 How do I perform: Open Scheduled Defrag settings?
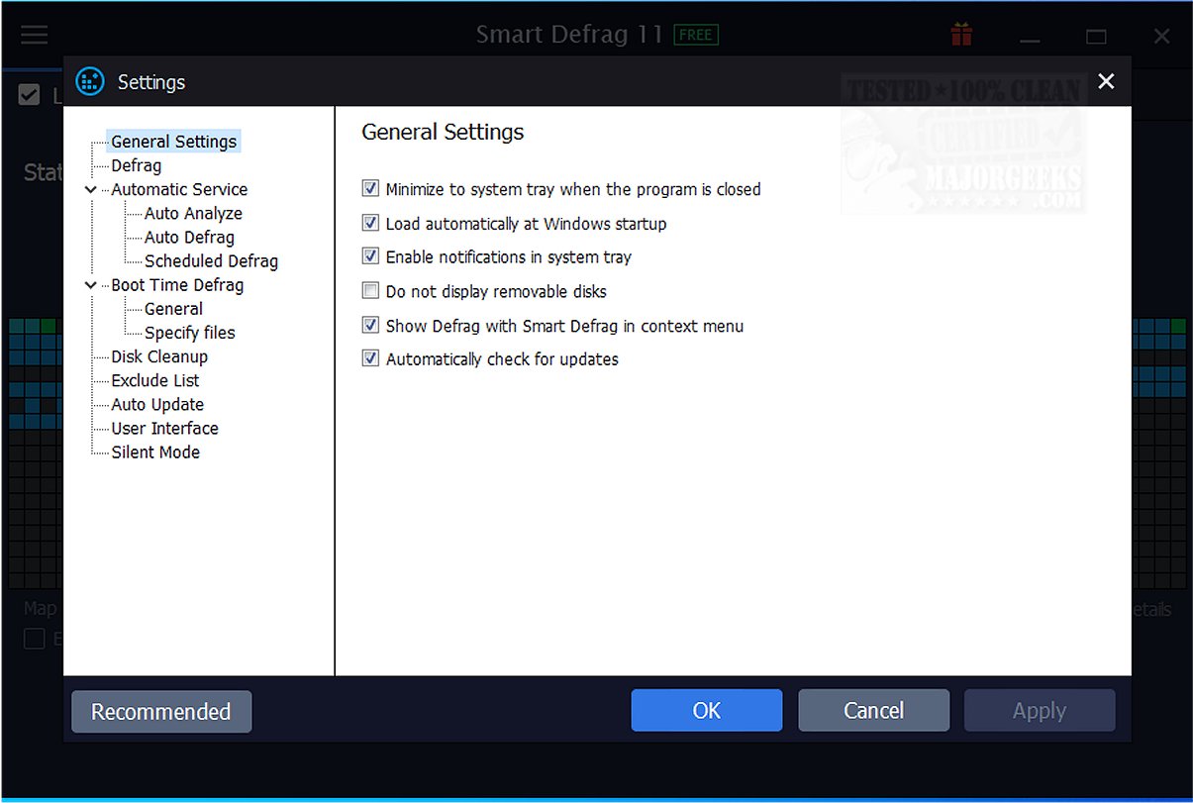pyautogui.click(x=211, y=261)
